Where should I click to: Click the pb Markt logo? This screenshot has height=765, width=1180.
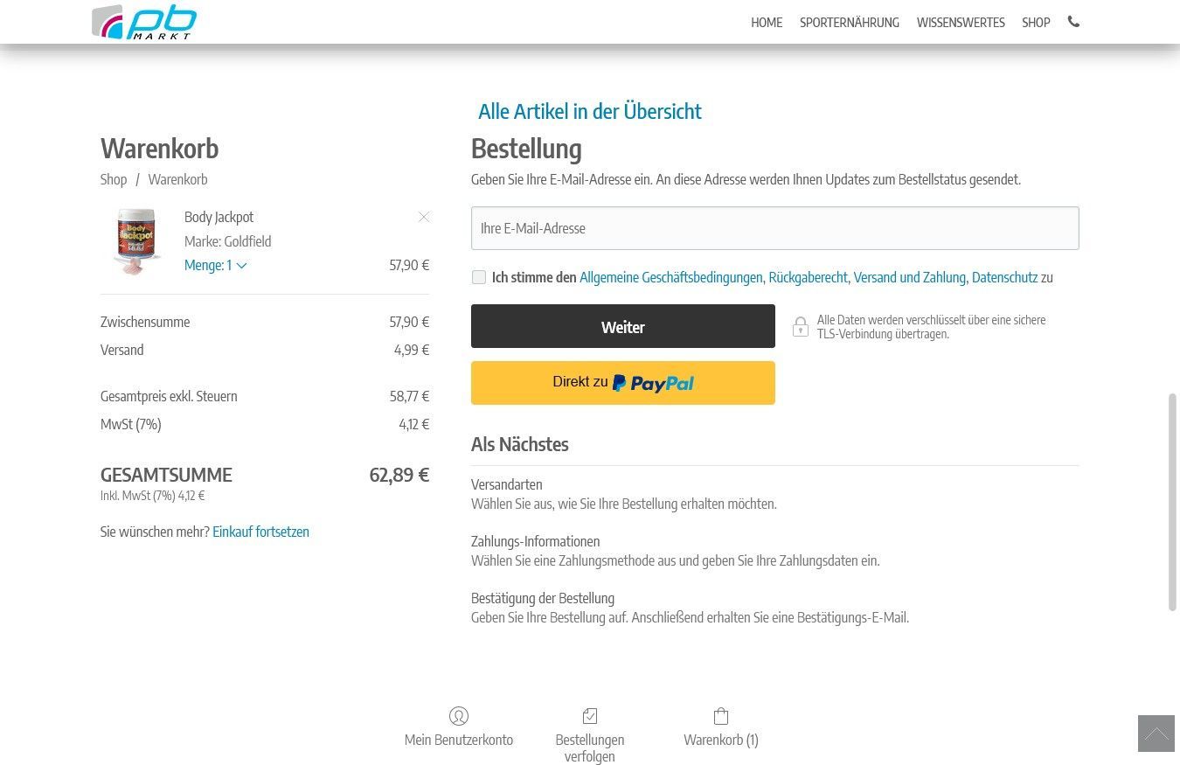pyautogui.click(x=144, y=23)
